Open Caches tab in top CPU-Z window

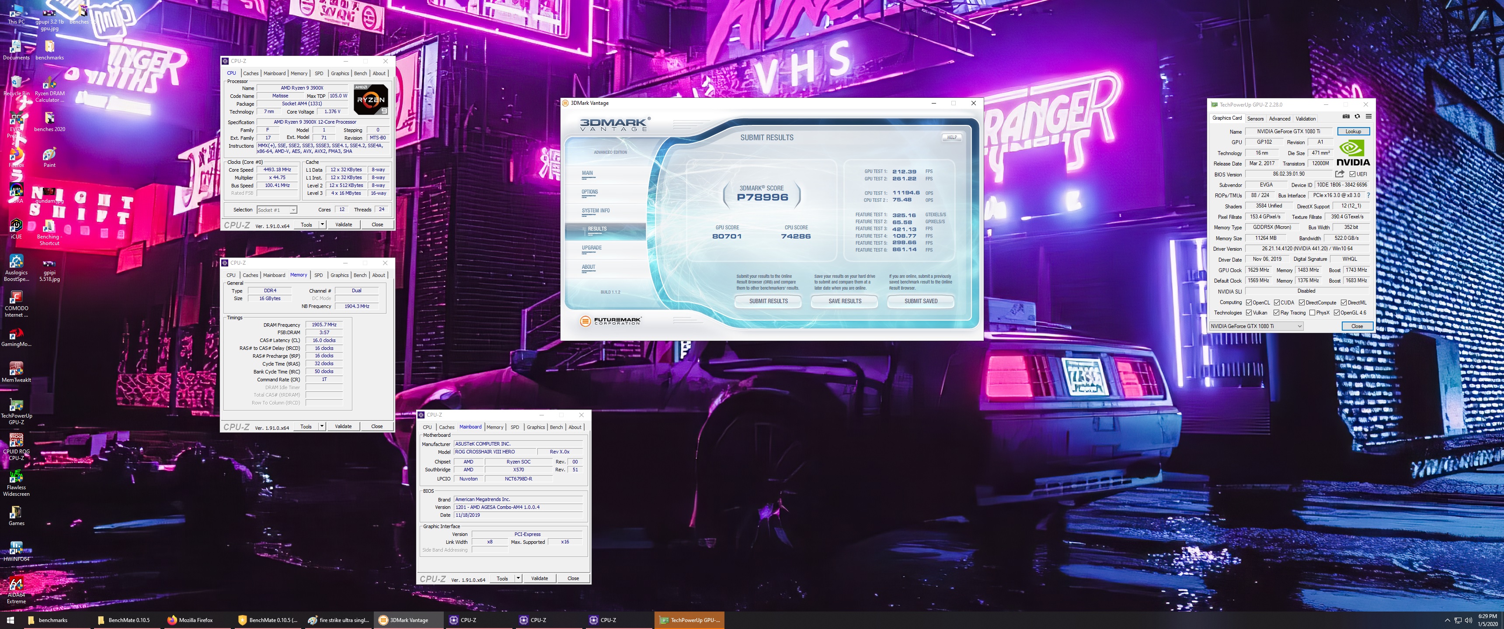pos(251,73)
